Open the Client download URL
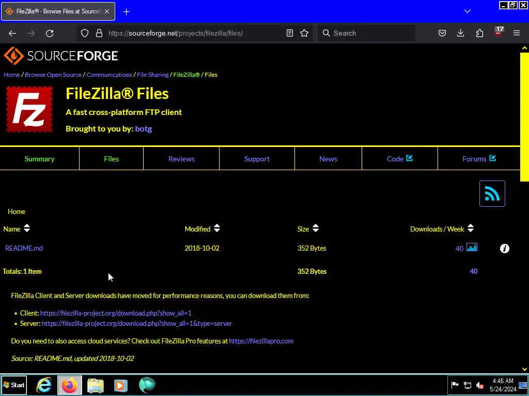Image resolution: width=529 pixels, height=396 pixels. click(116, 313)
